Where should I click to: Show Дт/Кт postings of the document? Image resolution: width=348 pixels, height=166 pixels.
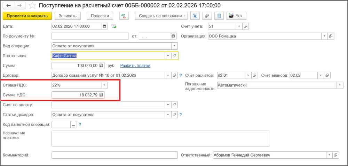(124, 16)
